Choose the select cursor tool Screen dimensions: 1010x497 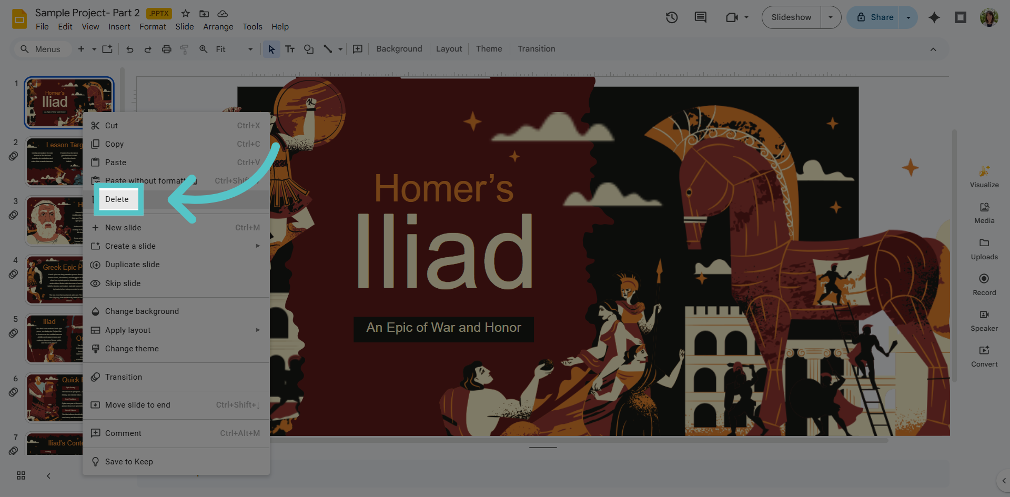(x=271, y=49)
